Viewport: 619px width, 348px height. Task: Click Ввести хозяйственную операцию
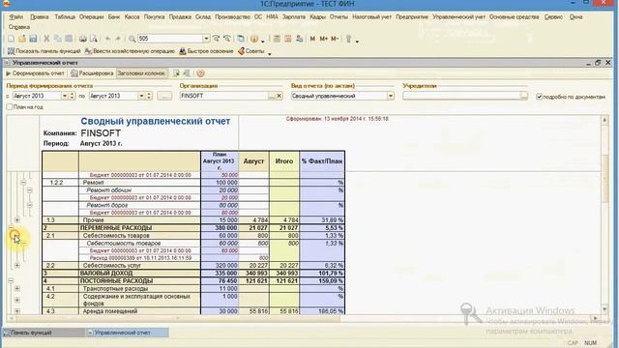(130, 51)
